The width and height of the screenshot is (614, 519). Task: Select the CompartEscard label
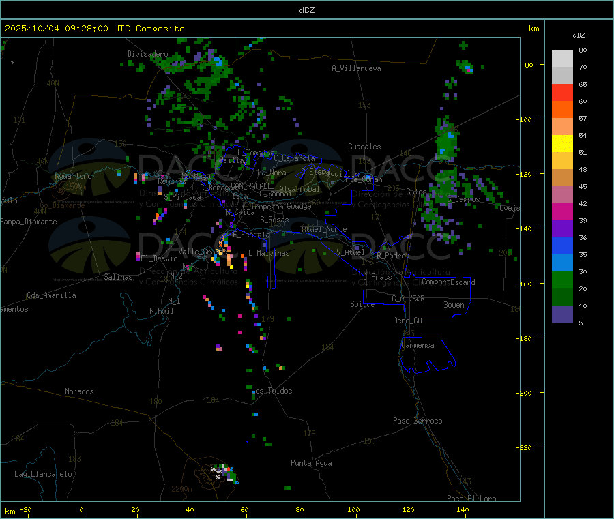click(448, 282)
